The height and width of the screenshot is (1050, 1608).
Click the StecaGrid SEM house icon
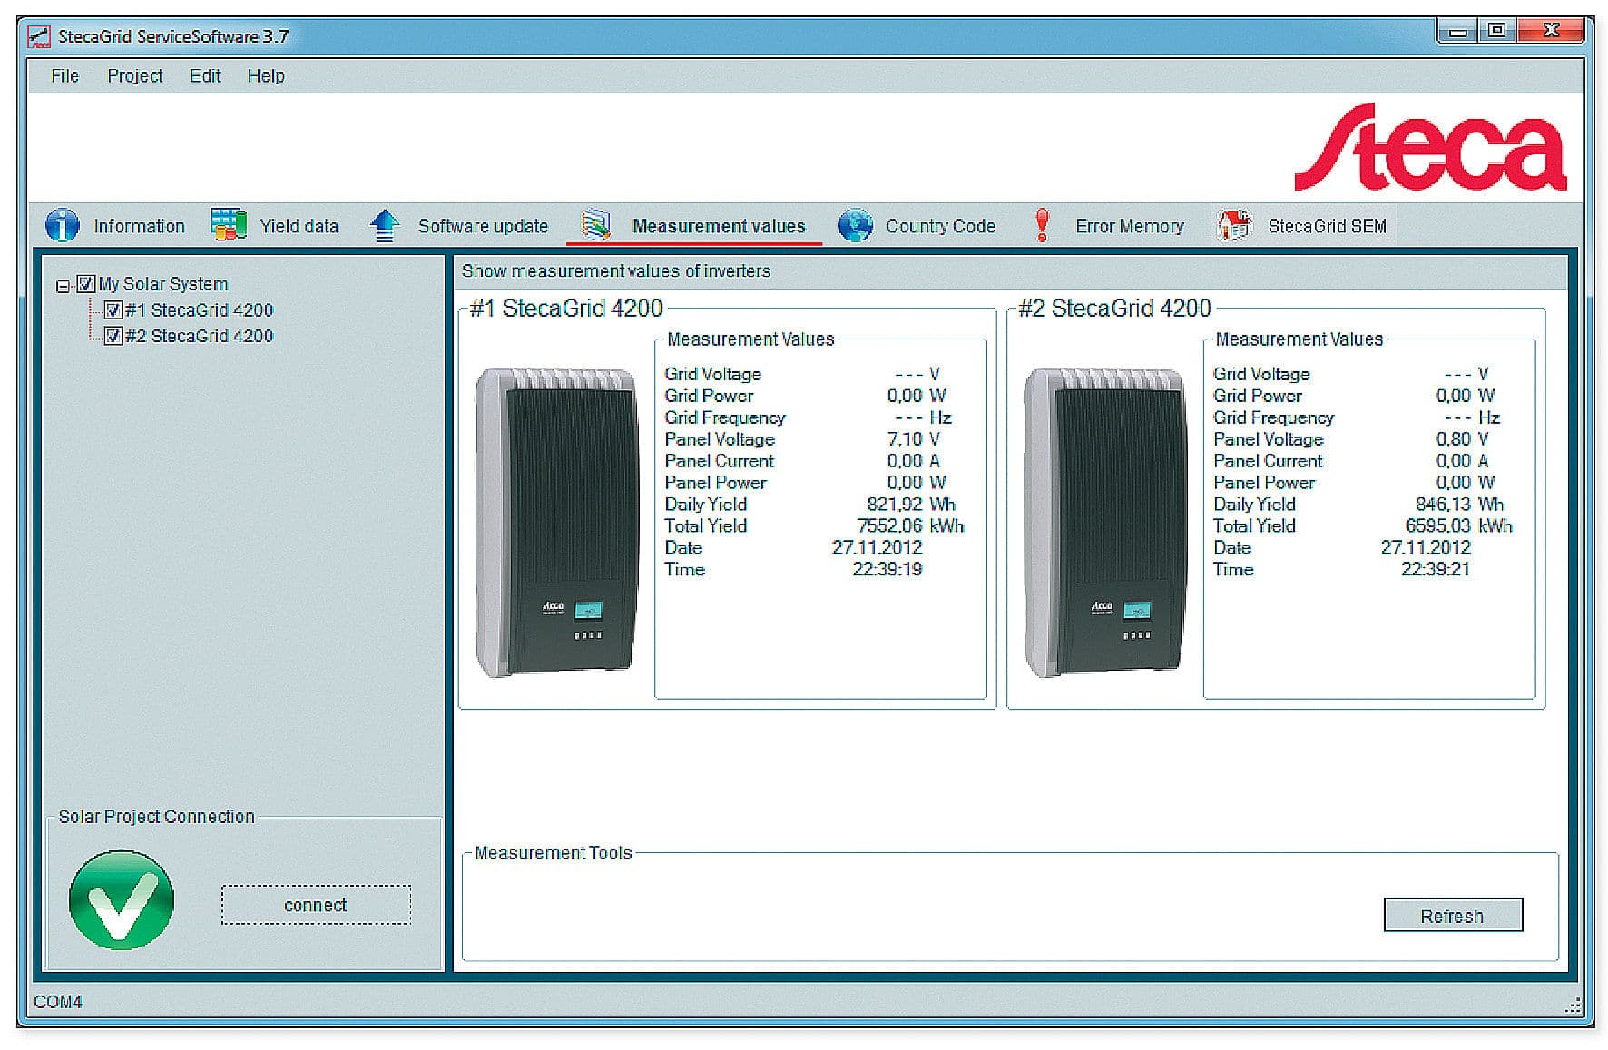1234,225
